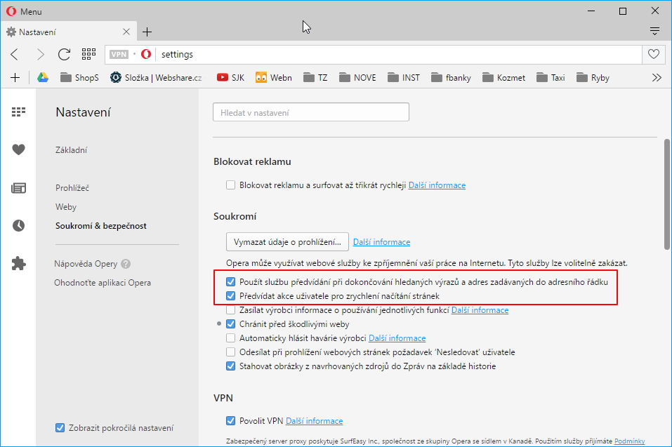Screen dimensions: 672x447
Task: Open SJK YouTube bookmark
Action: coord(230,77)
